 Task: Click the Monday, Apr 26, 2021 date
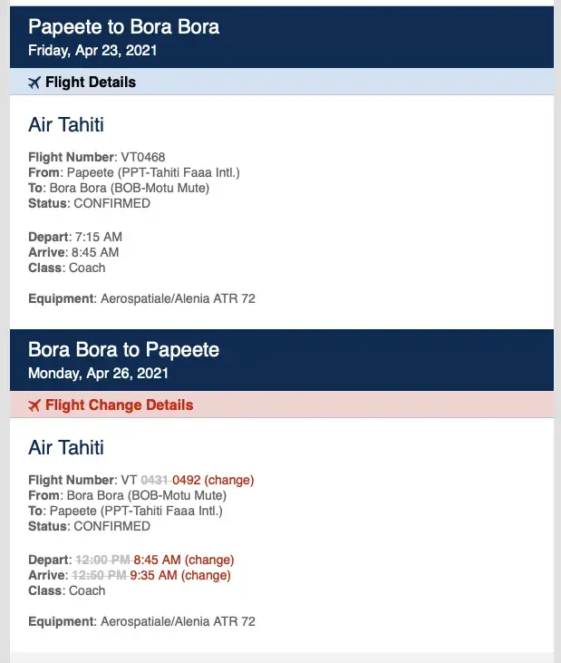pyautogui.click(x=97, y=373)
